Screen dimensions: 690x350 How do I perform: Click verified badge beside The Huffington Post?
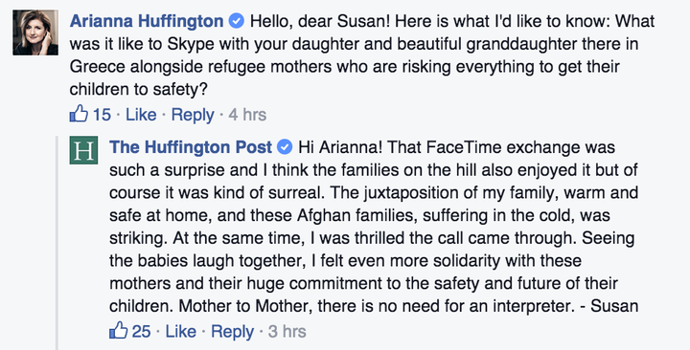pyautogui.click(x=286, y=147)
